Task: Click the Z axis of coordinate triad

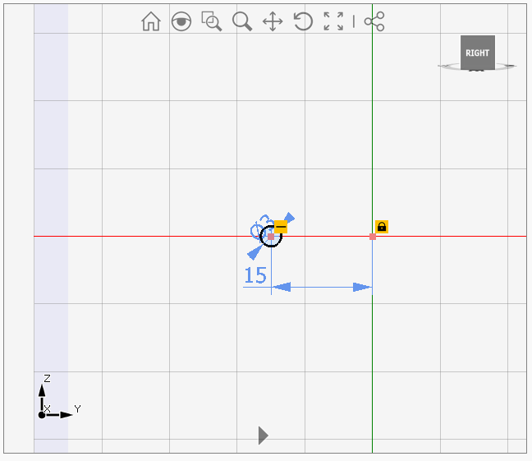Action: (42, 392)
